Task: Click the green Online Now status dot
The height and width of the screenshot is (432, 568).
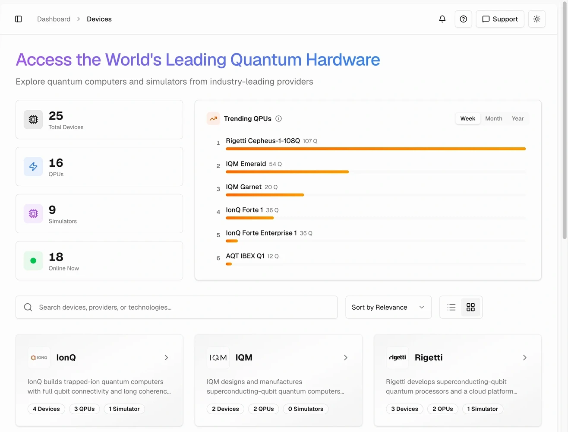Action: click(x=33, y=261)
